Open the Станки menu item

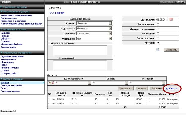4,70
